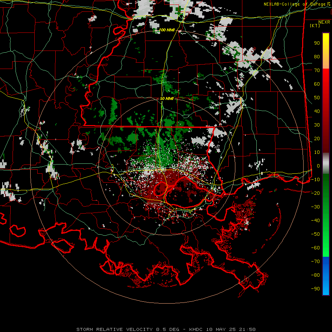This screenshot has width=332, height=332.
Task: Click the -20 value on the velocity scale
Action: 315,193
